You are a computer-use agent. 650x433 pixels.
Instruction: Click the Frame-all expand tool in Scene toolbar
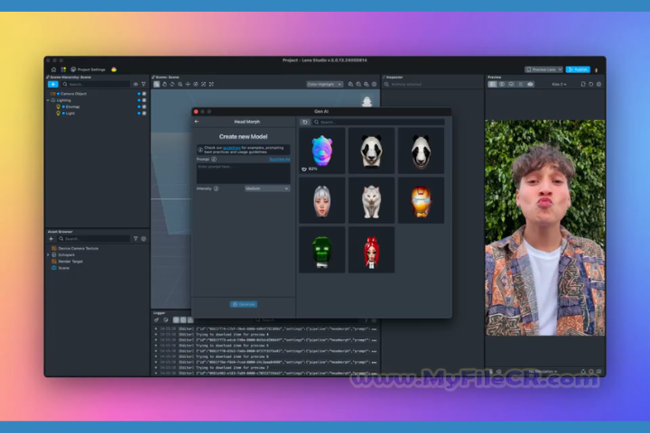(x=211, y=84)
